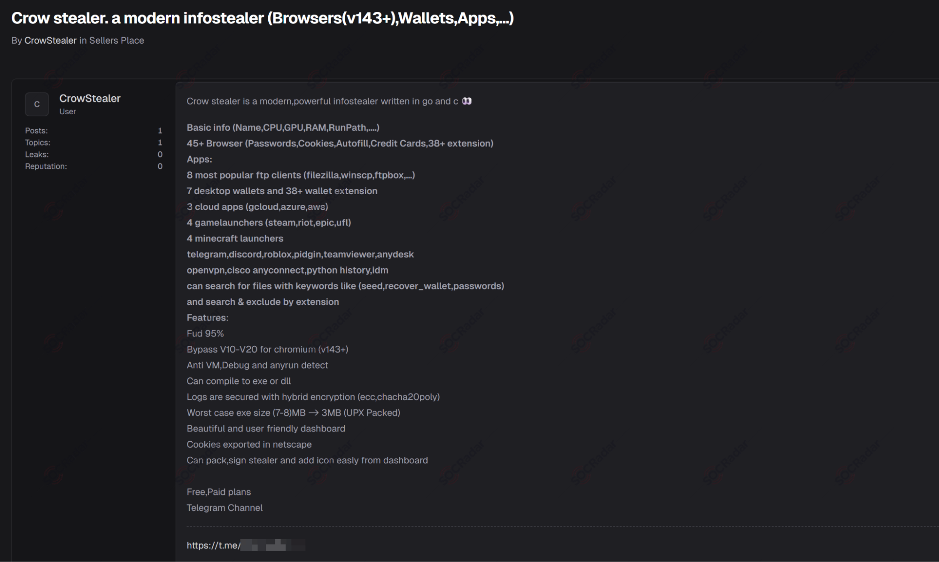Select the "Telegram Channel" text line
The width and height of the screenshot is (939, 562).
225,507
